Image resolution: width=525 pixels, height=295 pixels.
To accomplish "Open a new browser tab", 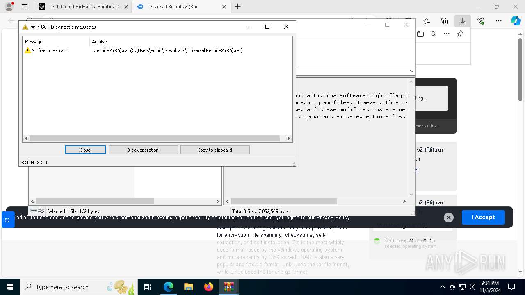I will (x=238, y=7).
